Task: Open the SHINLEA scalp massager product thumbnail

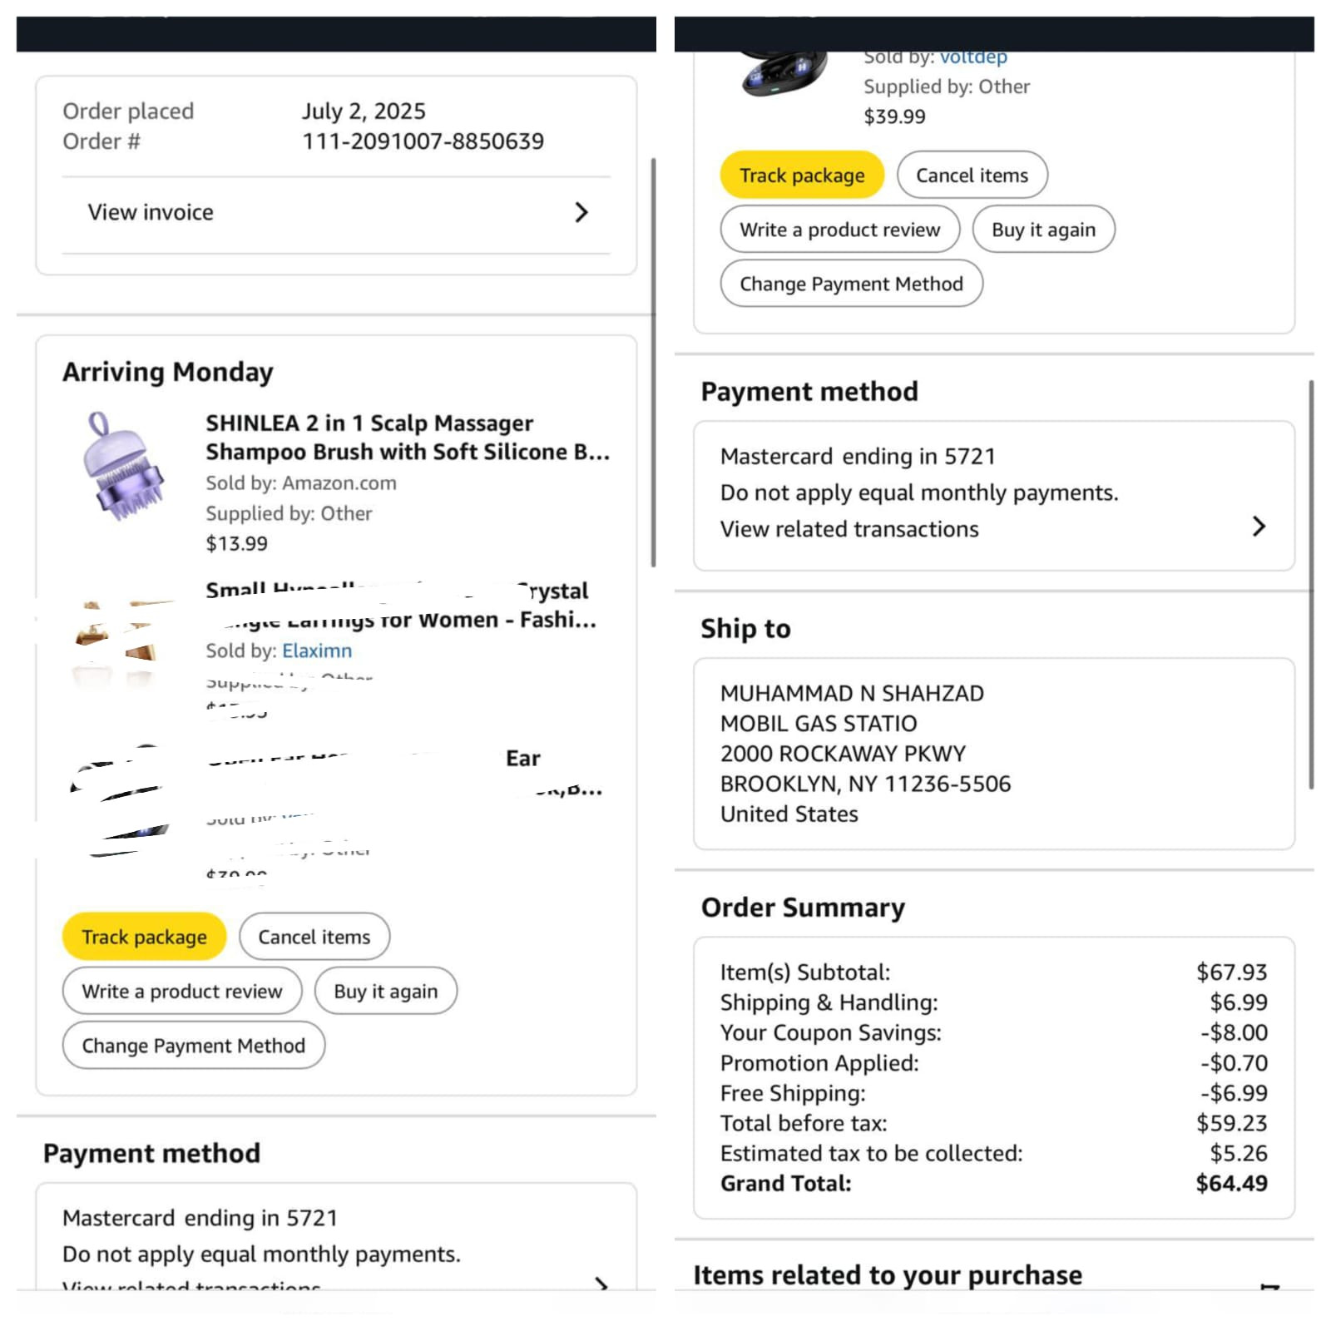Action: (124, 467)
